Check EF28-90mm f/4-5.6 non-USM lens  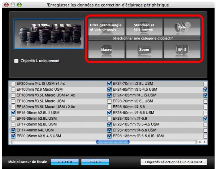click(109, 107)
